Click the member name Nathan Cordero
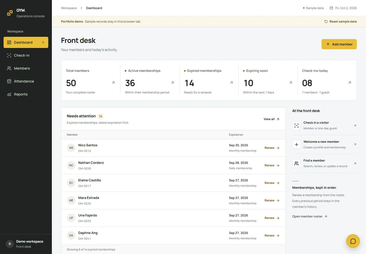Viewport: 366px width, 254px height. coord(91,163)
